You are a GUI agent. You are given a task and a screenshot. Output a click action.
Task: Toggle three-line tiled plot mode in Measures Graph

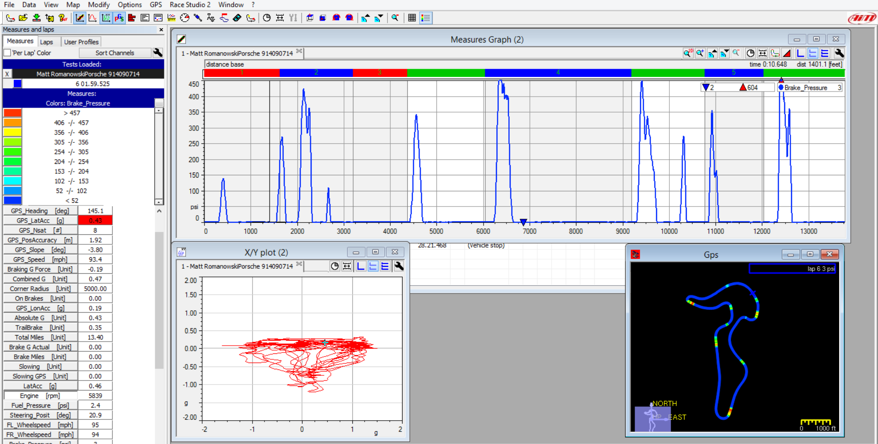click(x=824, y=54)
